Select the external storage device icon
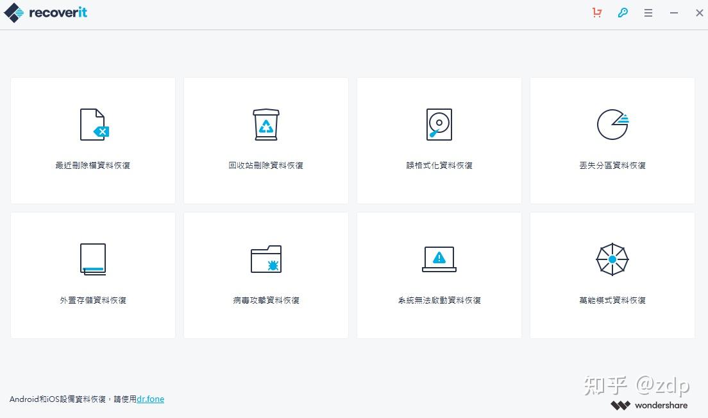708x418 pixels. [x=93, y=259]
